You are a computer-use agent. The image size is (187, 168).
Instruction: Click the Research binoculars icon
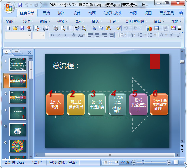click(x=84, y=28)
